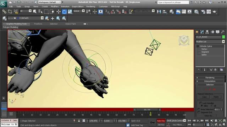The width and height of the screenshot is (227, 127).
Task: Click the Polygon Modeling panel button
Action: coord(10,27)
